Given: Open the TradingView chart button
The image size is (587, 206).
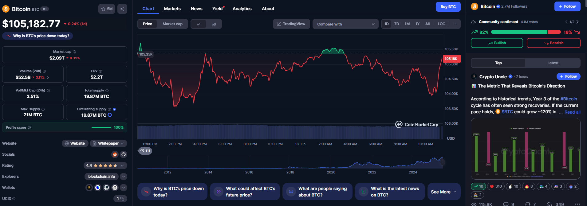Looking at the screenshot, I should pyautogui.click(x=291, y=24).
